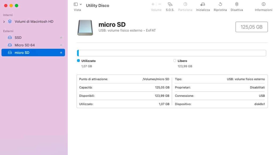Click the 1,07 GB used value under legend
Image resolution: width=274 pixels, height=155 pixels.
pyautogui.click(x=86, y=66)
